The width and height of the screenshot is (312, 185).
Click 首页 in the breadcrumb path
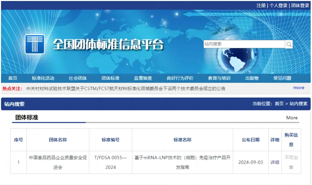(x=279, y=104)
